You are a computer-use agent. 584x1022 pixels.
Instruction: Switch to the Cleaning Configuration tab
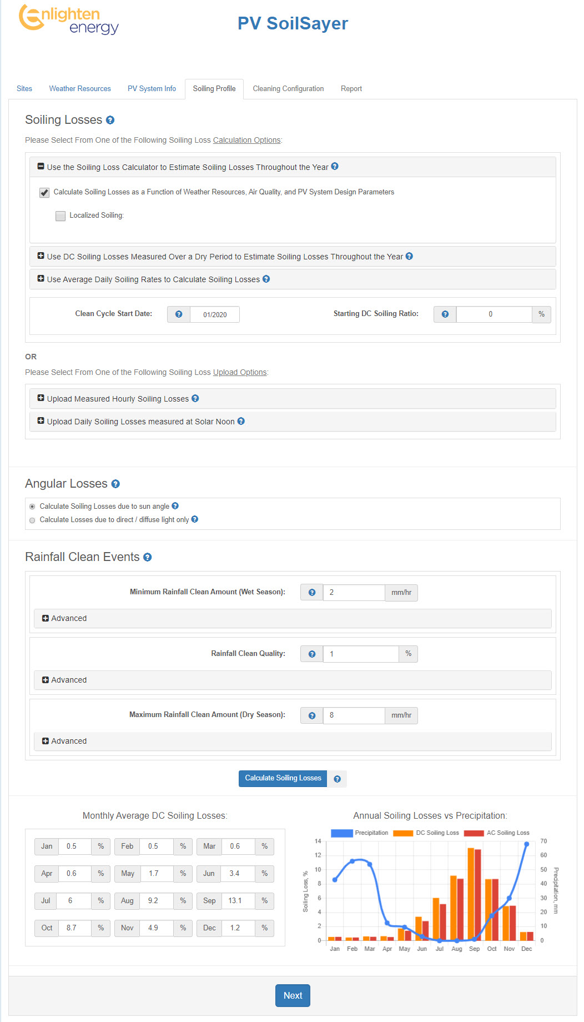[288, 89]
